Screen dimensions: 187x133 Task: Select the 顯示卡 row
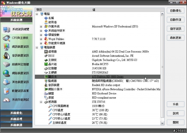pos(98,77)
